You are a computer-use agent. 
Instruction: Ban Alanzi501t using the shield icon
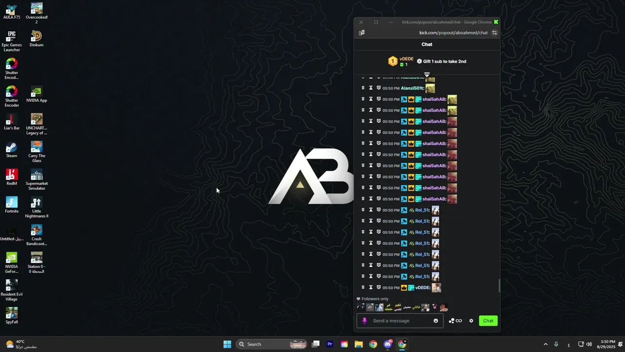tap(378, 88)
